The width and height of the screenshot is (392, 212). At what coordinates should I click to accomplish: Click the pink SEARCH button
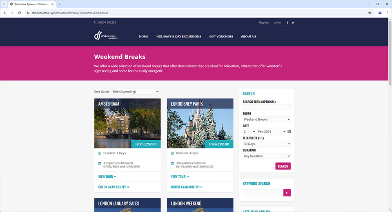point(283,166)
